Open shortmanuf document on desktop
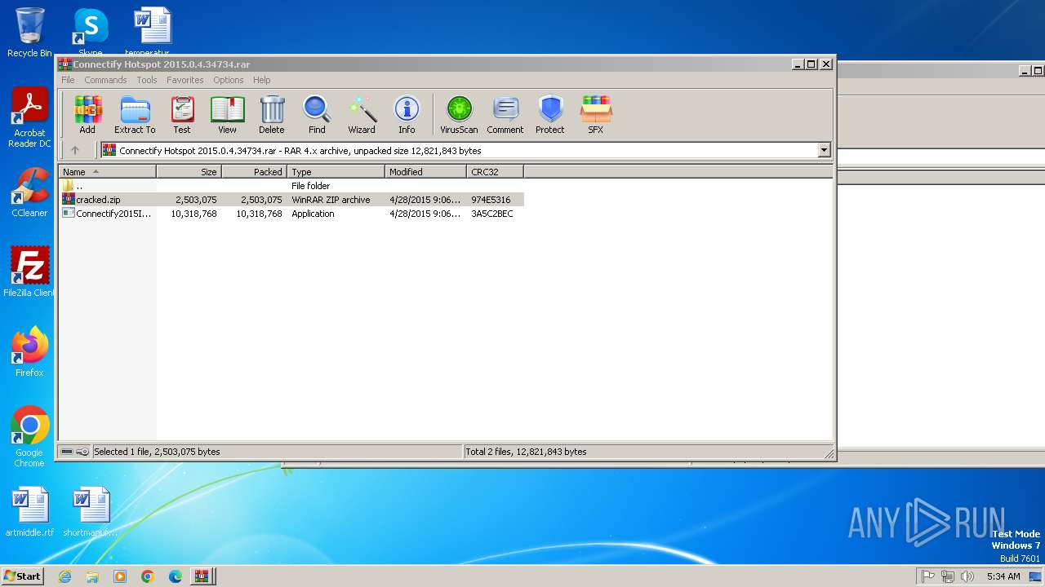The image size is (1045, 587). (x=90, y=513)
